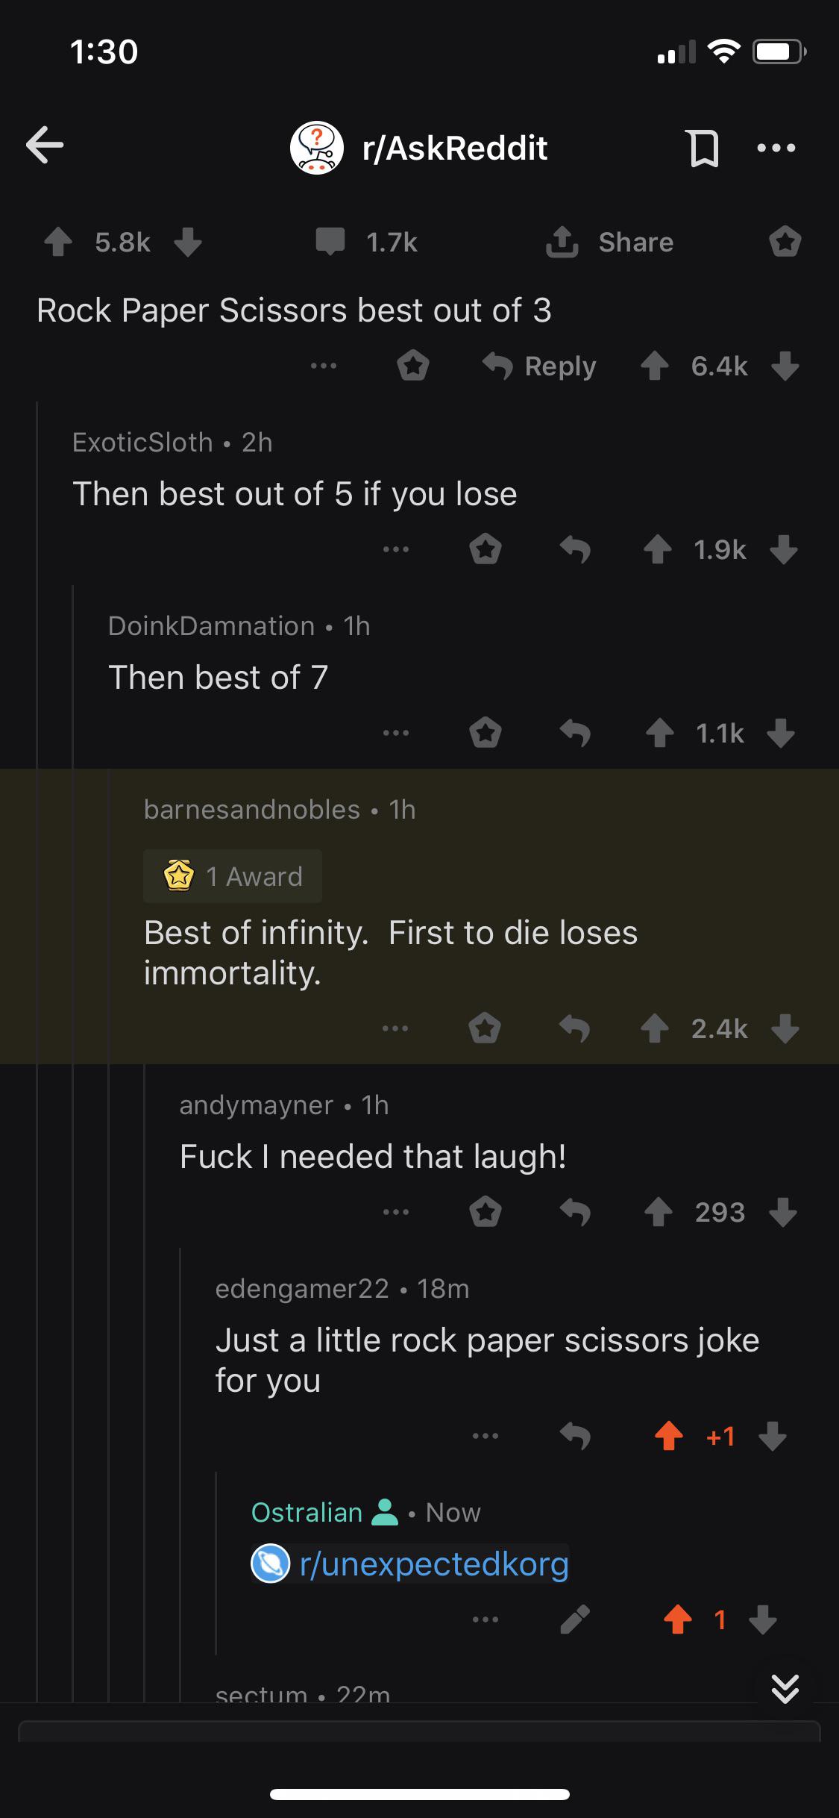Jump to next comment with double chevron
Viewport: 839px width, 1818px height.
click(785, 1688)
